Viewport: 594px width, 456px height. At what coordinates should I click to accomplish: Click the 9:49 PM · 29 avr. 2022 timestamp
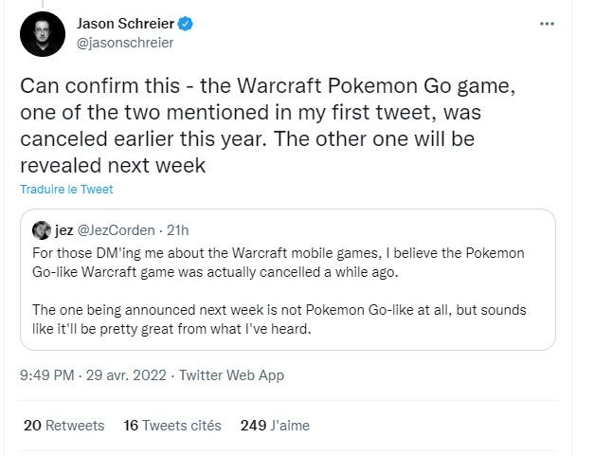pyautogui.click(x=93, y=375)
